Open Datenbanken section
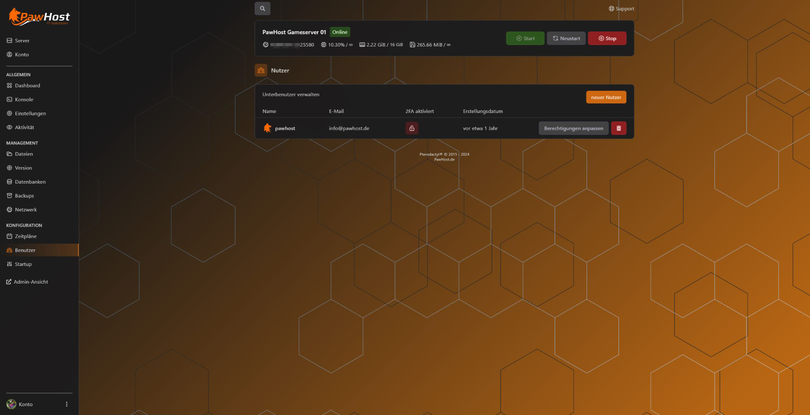Screen dimensions: 810x415 click(30, 182)
